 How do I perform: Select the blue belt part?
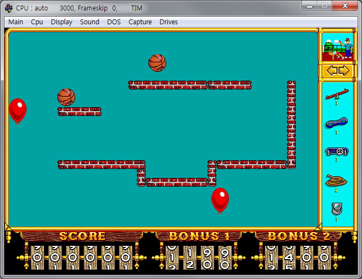click(x=337, y=123)
